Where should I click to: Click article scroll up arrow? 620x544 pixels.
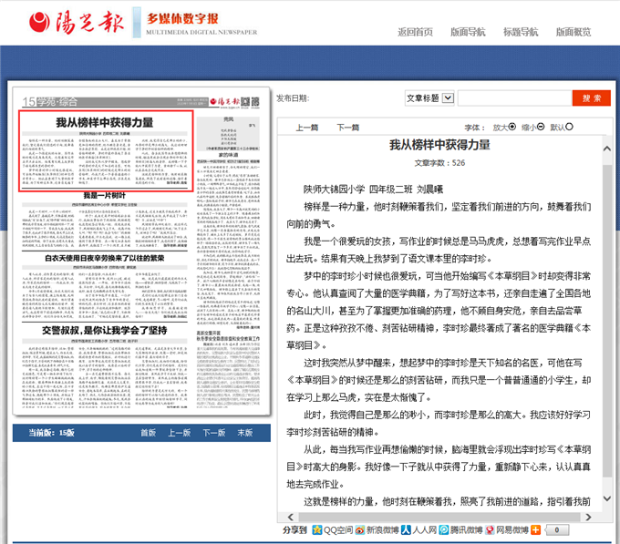pos(607,149)
